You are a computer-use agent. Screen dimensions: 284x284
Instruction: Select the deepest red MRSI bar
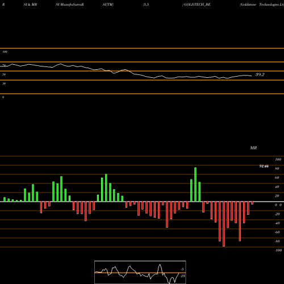(224, 224)
